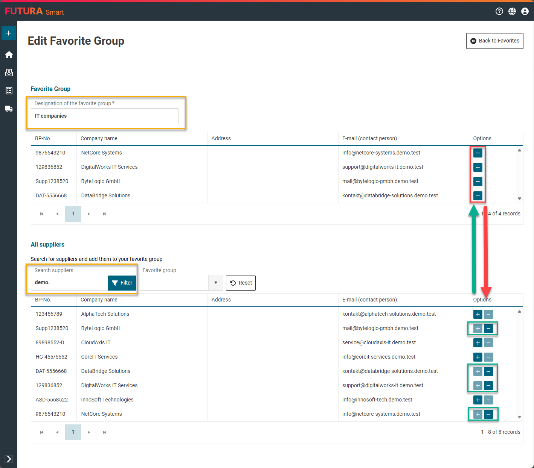Add CloudAxis IT to favorite group
Screen dimensions: 534x468
click(478, 343)
